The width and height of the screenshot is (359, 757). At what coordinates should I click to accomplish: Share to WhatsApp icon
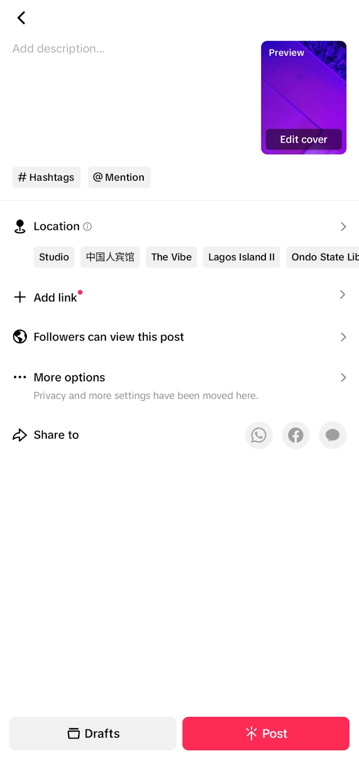pyautogui.click(x=259, y=435)
